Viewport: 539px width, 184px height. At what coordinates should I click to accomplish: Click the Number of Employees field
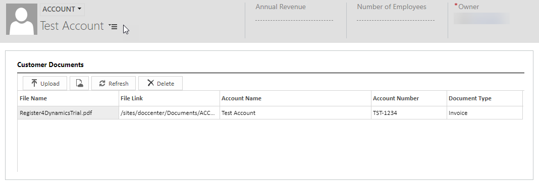[x=396, y=20]
